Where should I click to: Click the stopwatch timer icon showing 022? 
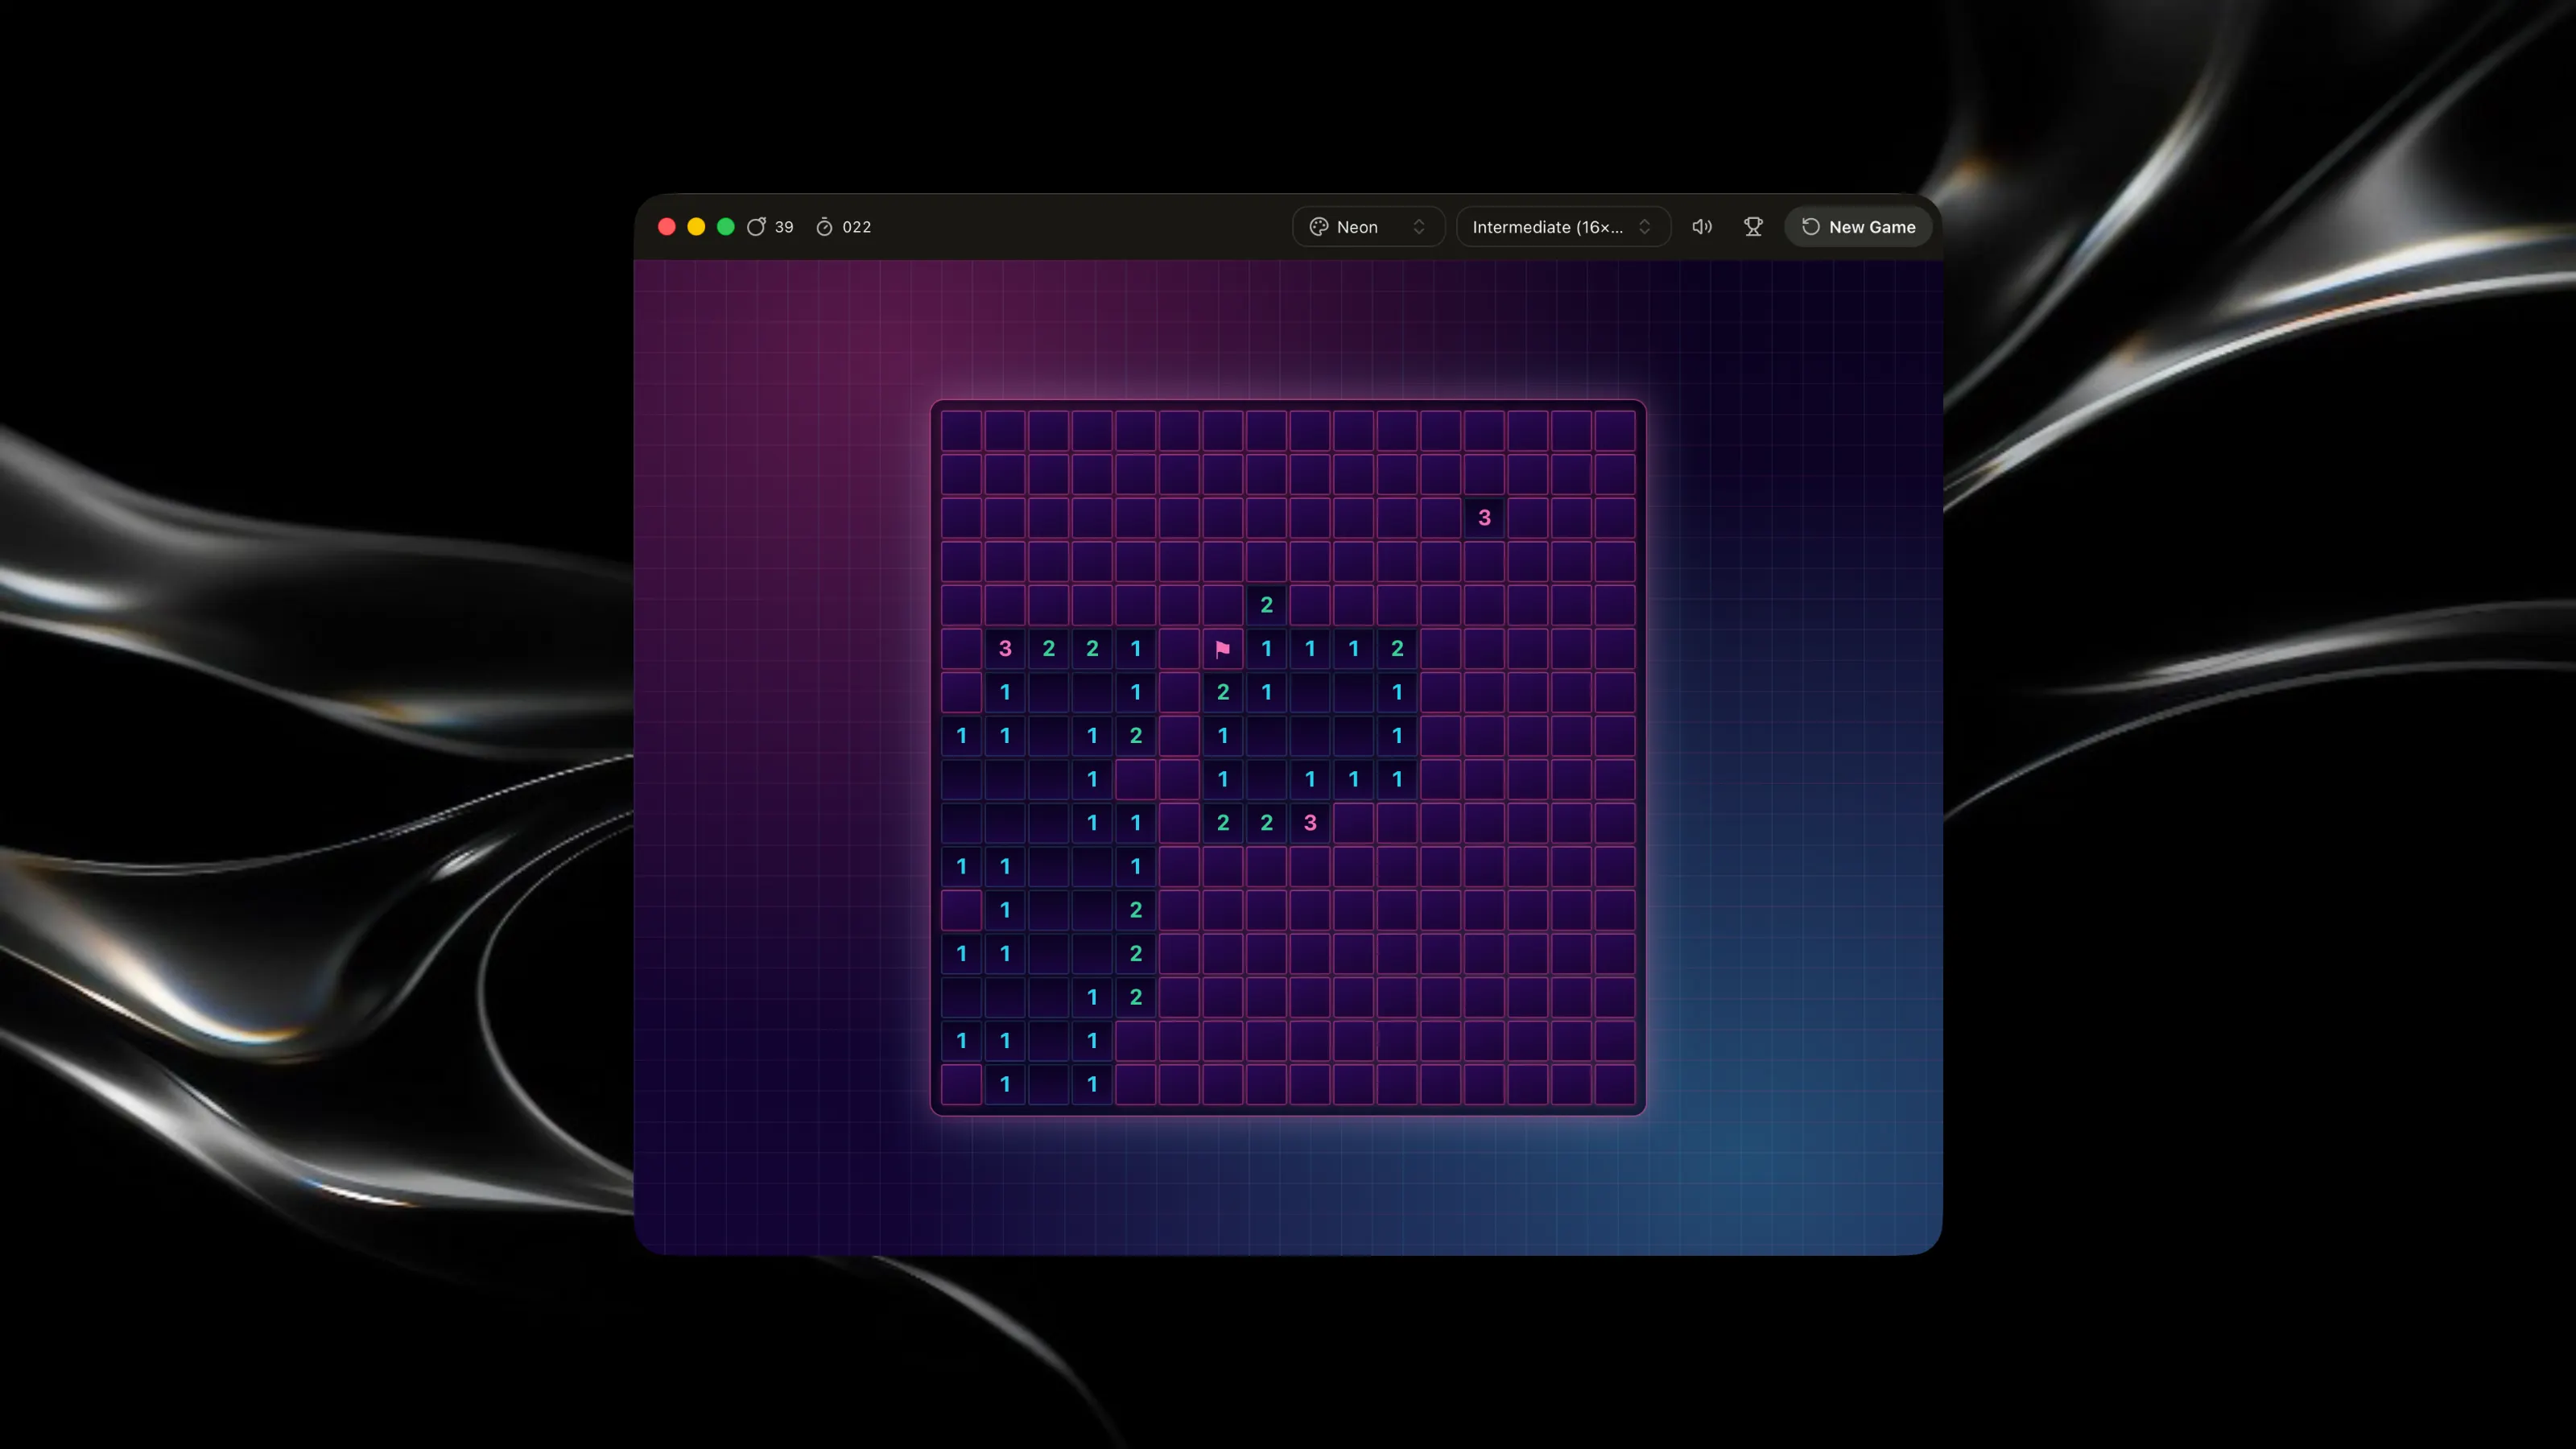824,227
